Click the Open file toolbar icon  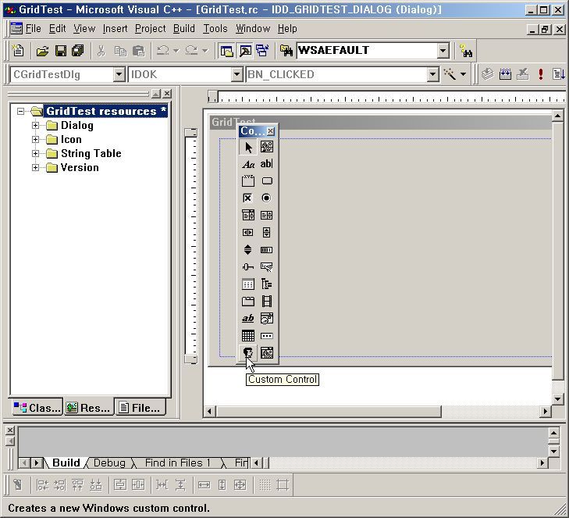pyautogui.click(x=42, y=51)
